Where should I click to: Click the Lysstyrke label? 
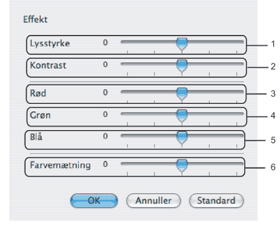pyautogui.click(x=50, y=44)
